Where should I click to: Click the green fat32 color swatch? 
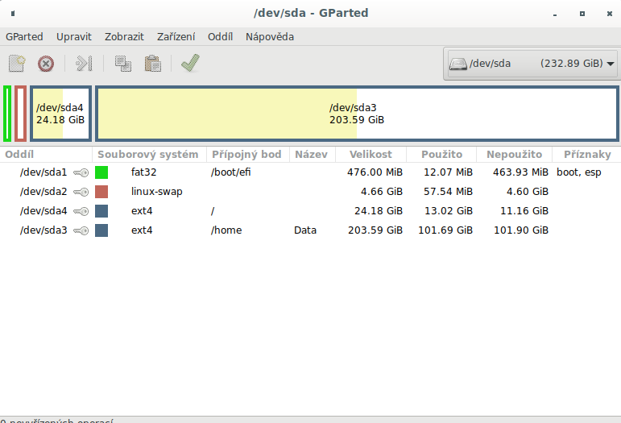coord(101,172)
